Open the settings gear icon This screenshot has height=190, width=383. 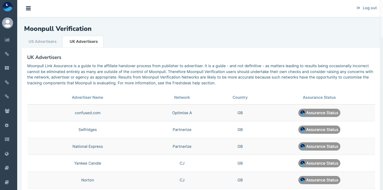7,126
